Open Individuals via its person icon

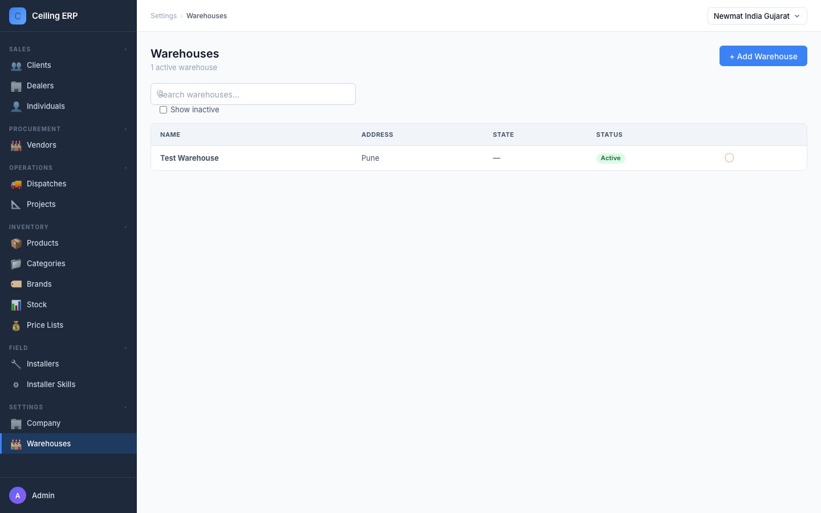click(16, 107)
